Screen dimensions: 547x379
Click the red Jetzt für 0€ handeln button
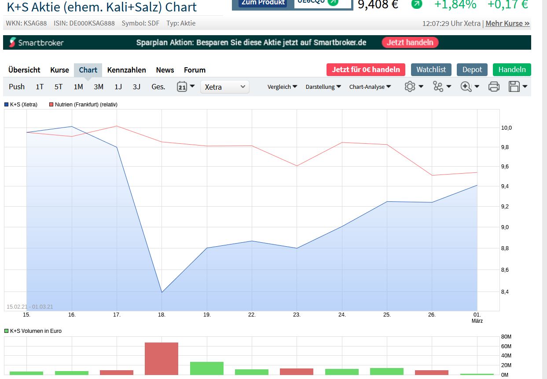366,69
